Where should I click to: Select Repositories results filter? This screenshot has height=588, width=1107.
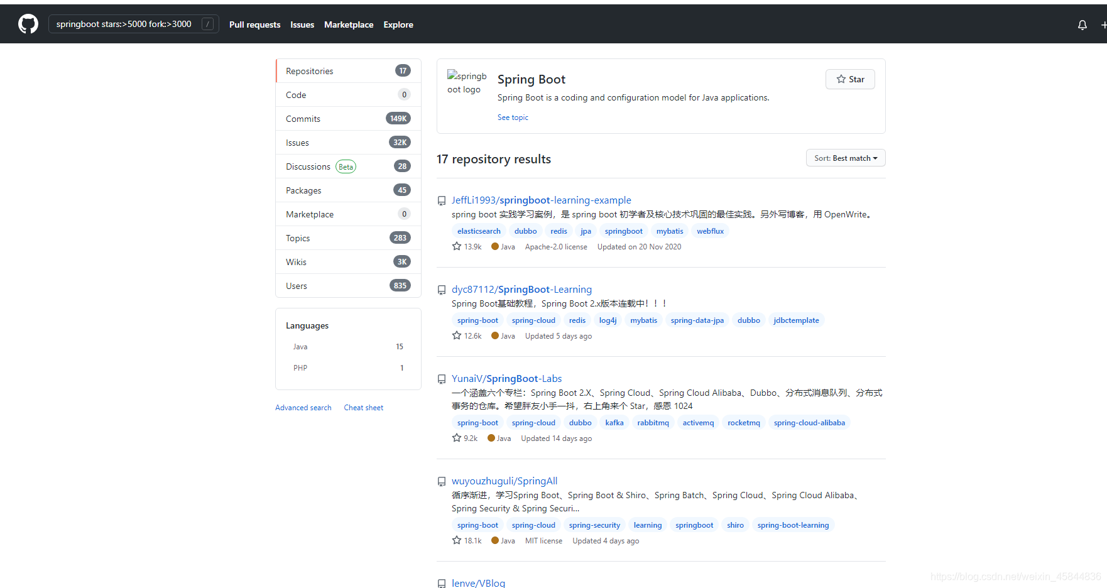coord(348,71)
